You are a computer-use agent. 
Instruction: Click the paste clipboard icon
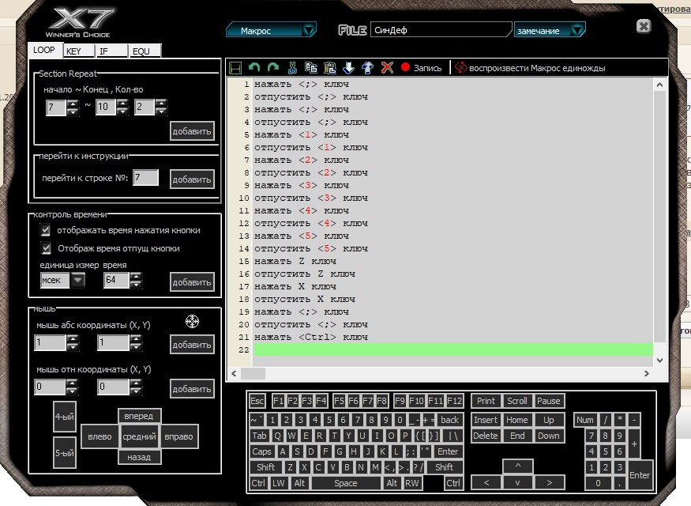point(330,68)
